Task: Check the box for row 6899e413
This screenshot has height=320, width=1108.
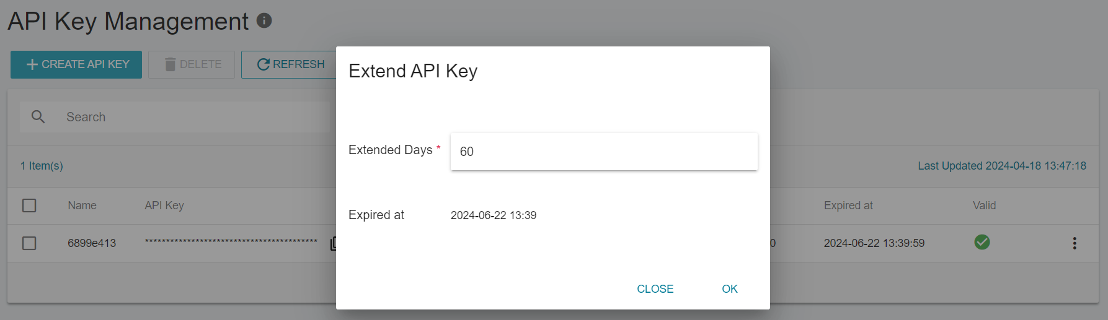Action: [29, 243]
